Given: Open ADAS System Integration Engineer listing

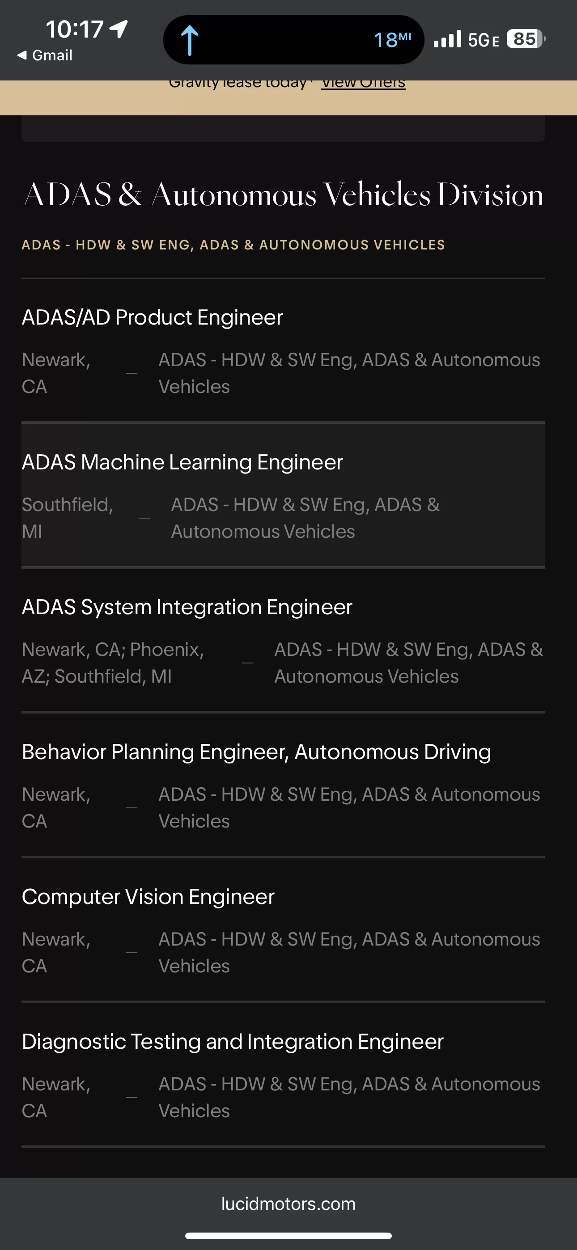Looking at the screenshot, I should pyautogui.click(x=283, y=640).
